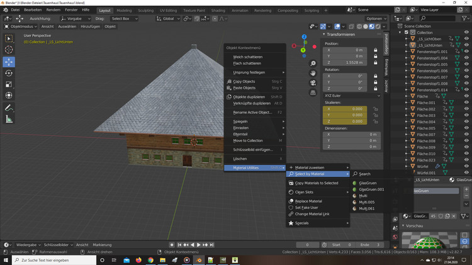Viewport: 472px width, 265px height.
Task: Click the camera view icon in the viewport
Action: 313,83
